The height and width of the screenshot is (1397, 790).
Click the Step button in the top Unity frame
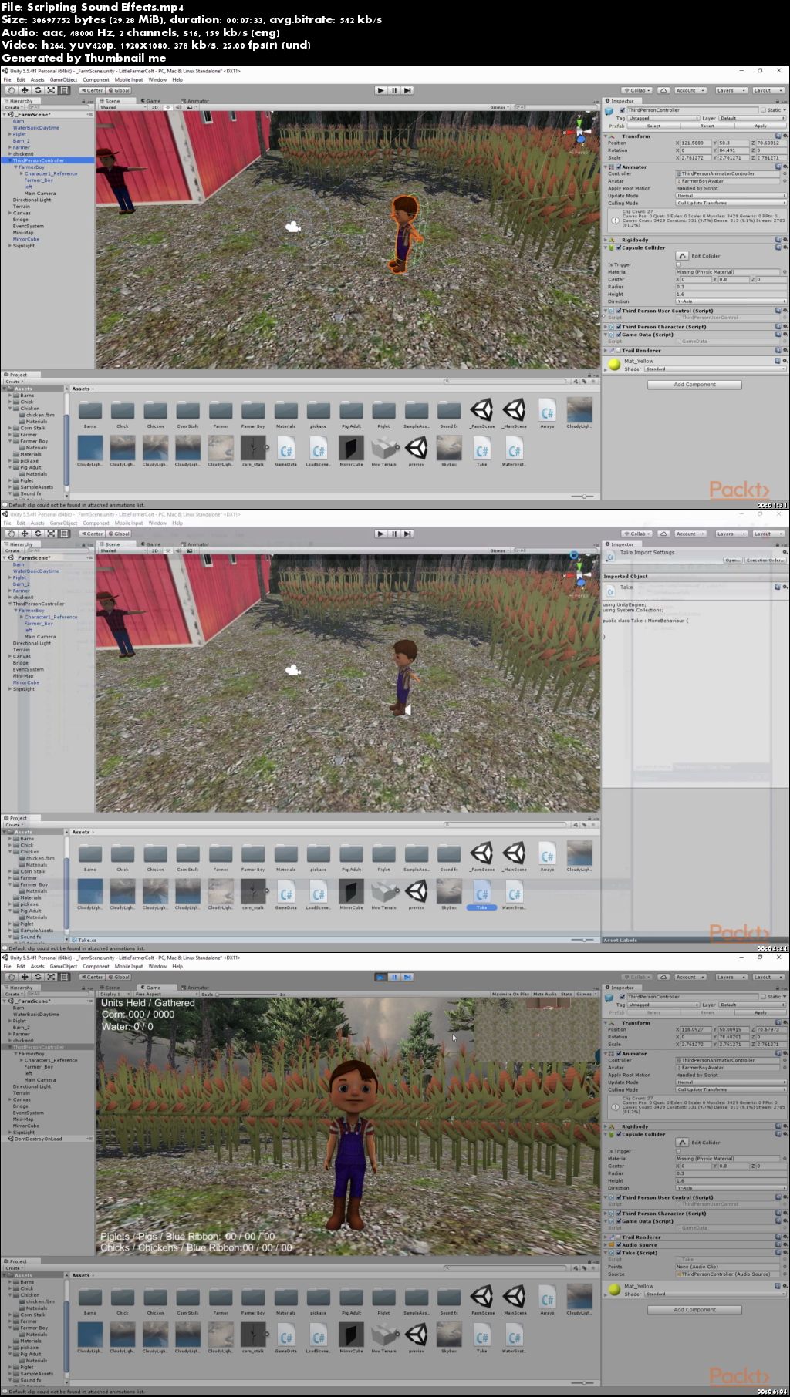pyautogui.click(x=407, y=90)
